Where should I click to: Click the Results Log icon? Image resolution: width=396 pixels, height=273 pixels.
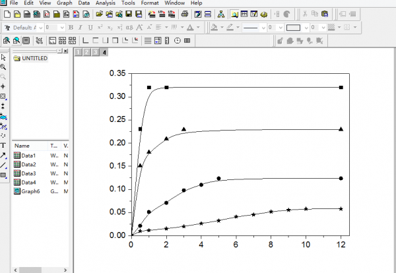[244, 14]
